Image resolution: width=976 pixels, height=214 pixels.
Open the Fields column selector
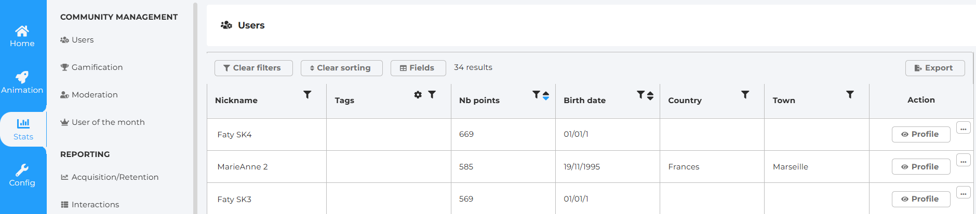pos(418,68)
